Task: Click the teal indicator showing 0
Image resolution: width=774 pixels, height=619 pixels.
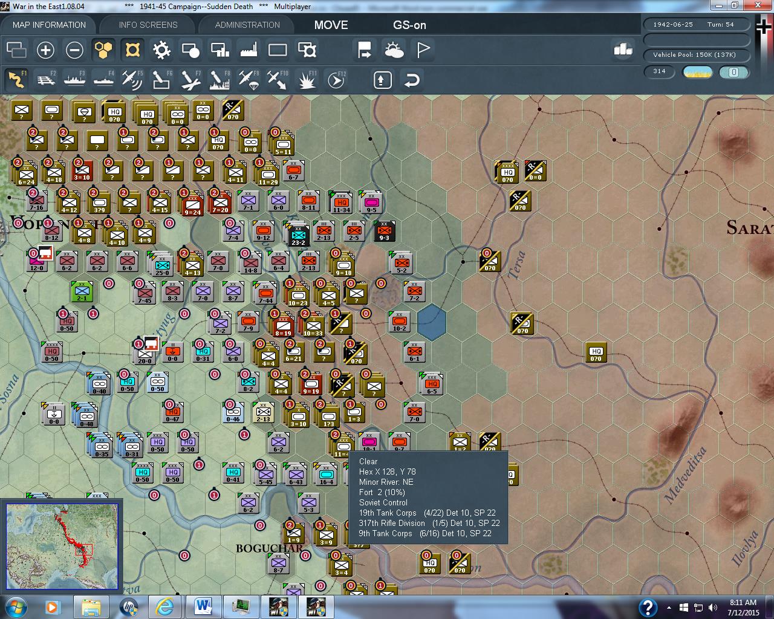Action: pyautogui.click(x=734, y=72)
